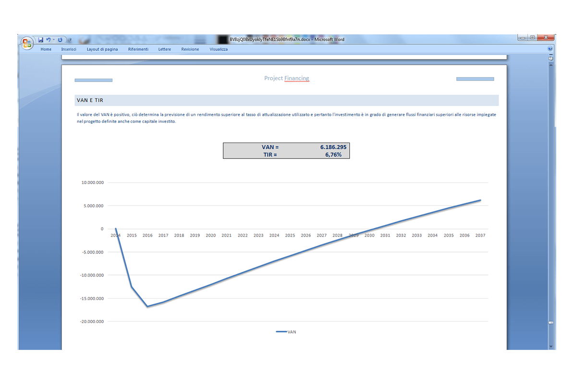Click the vertical scrollbar thumb
This screenshot has height=384, width=573.
[x=551, y=323]
